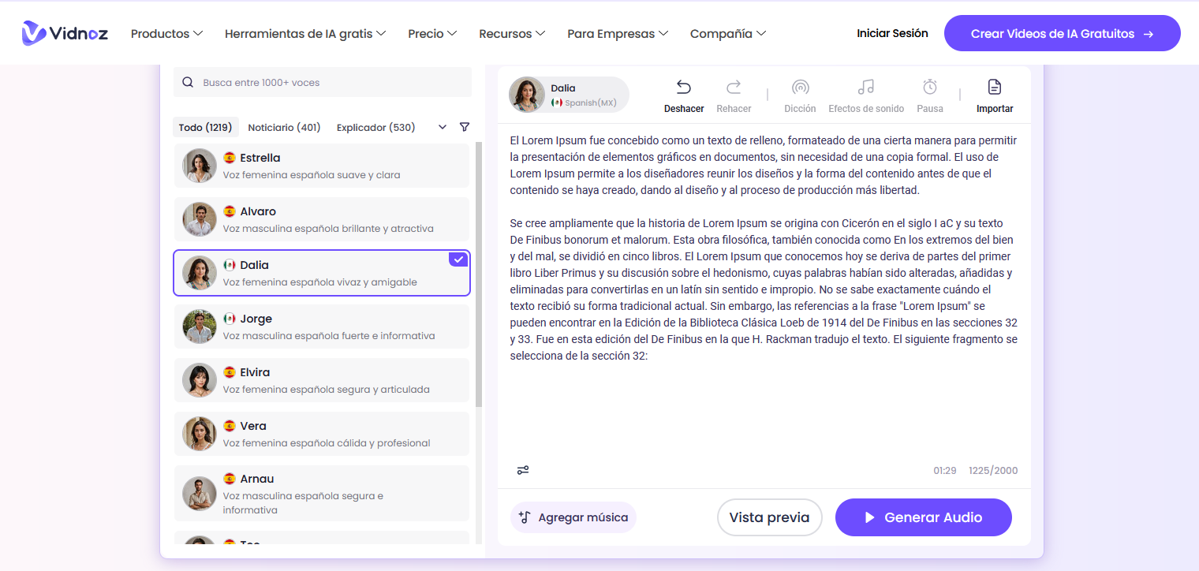Click the Generar Audio button

[x=923, y=517]
